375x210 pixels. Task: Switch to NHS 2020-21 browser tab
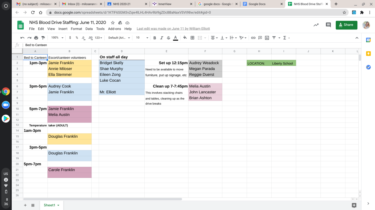pyautogui.click(x=127, y=4)
